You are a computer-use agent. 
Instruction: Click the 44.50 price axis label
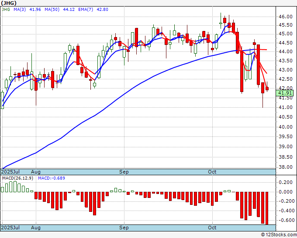coord(286,43)
